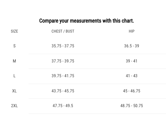The width and height of the screenshot is (166, 131).
Task: Click the chart heading text
Action: click(87, 21)
